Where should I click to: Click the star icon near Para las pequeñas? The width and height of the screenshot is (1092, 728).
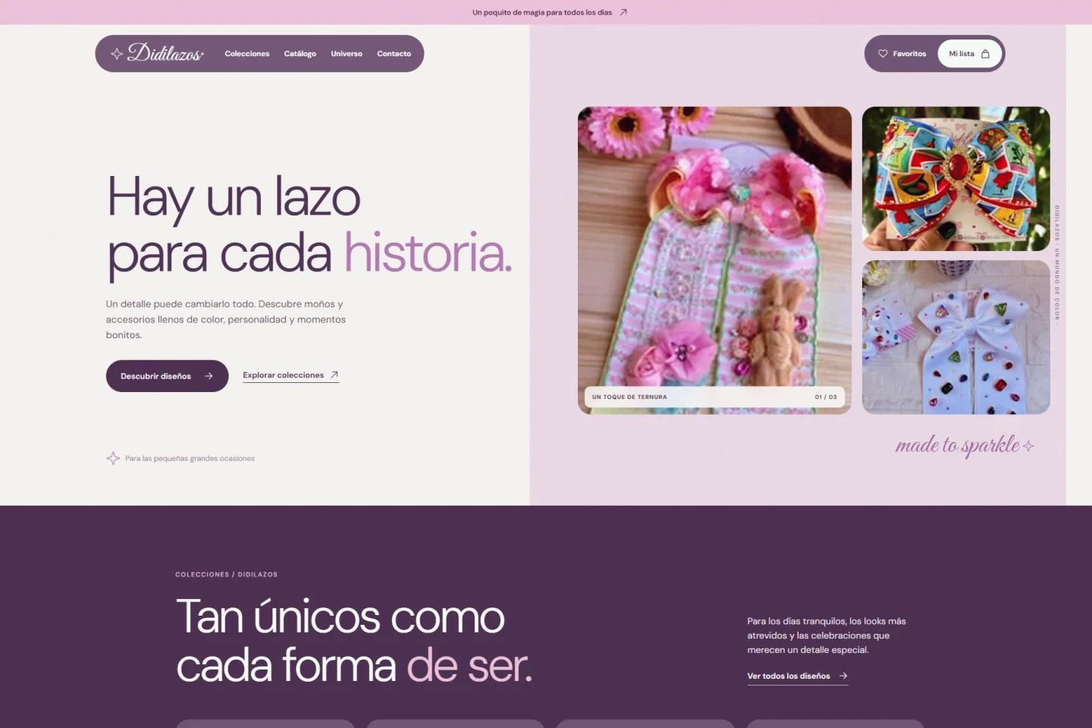point(113,458)
